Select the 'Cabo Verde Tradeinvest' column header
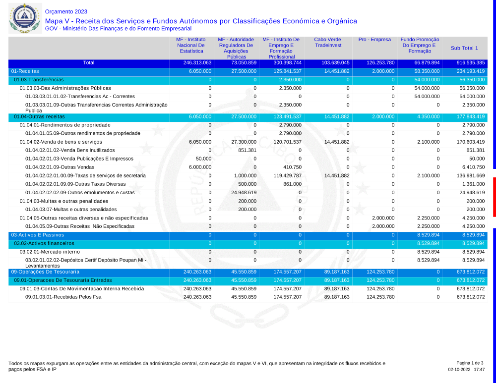Screen dimensions: 496x383 (x=328, y=43)
